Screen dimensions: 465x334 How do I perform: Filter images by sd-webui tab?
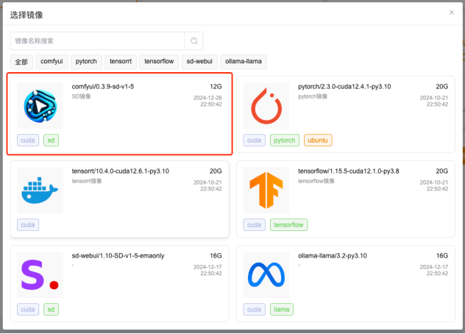[199, 62]
